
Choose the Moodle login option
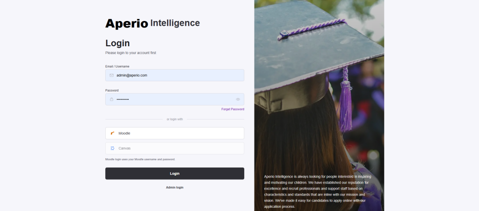175,133
